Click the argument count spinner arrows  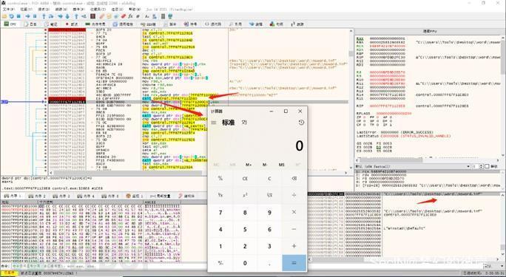tap(482, 166)
